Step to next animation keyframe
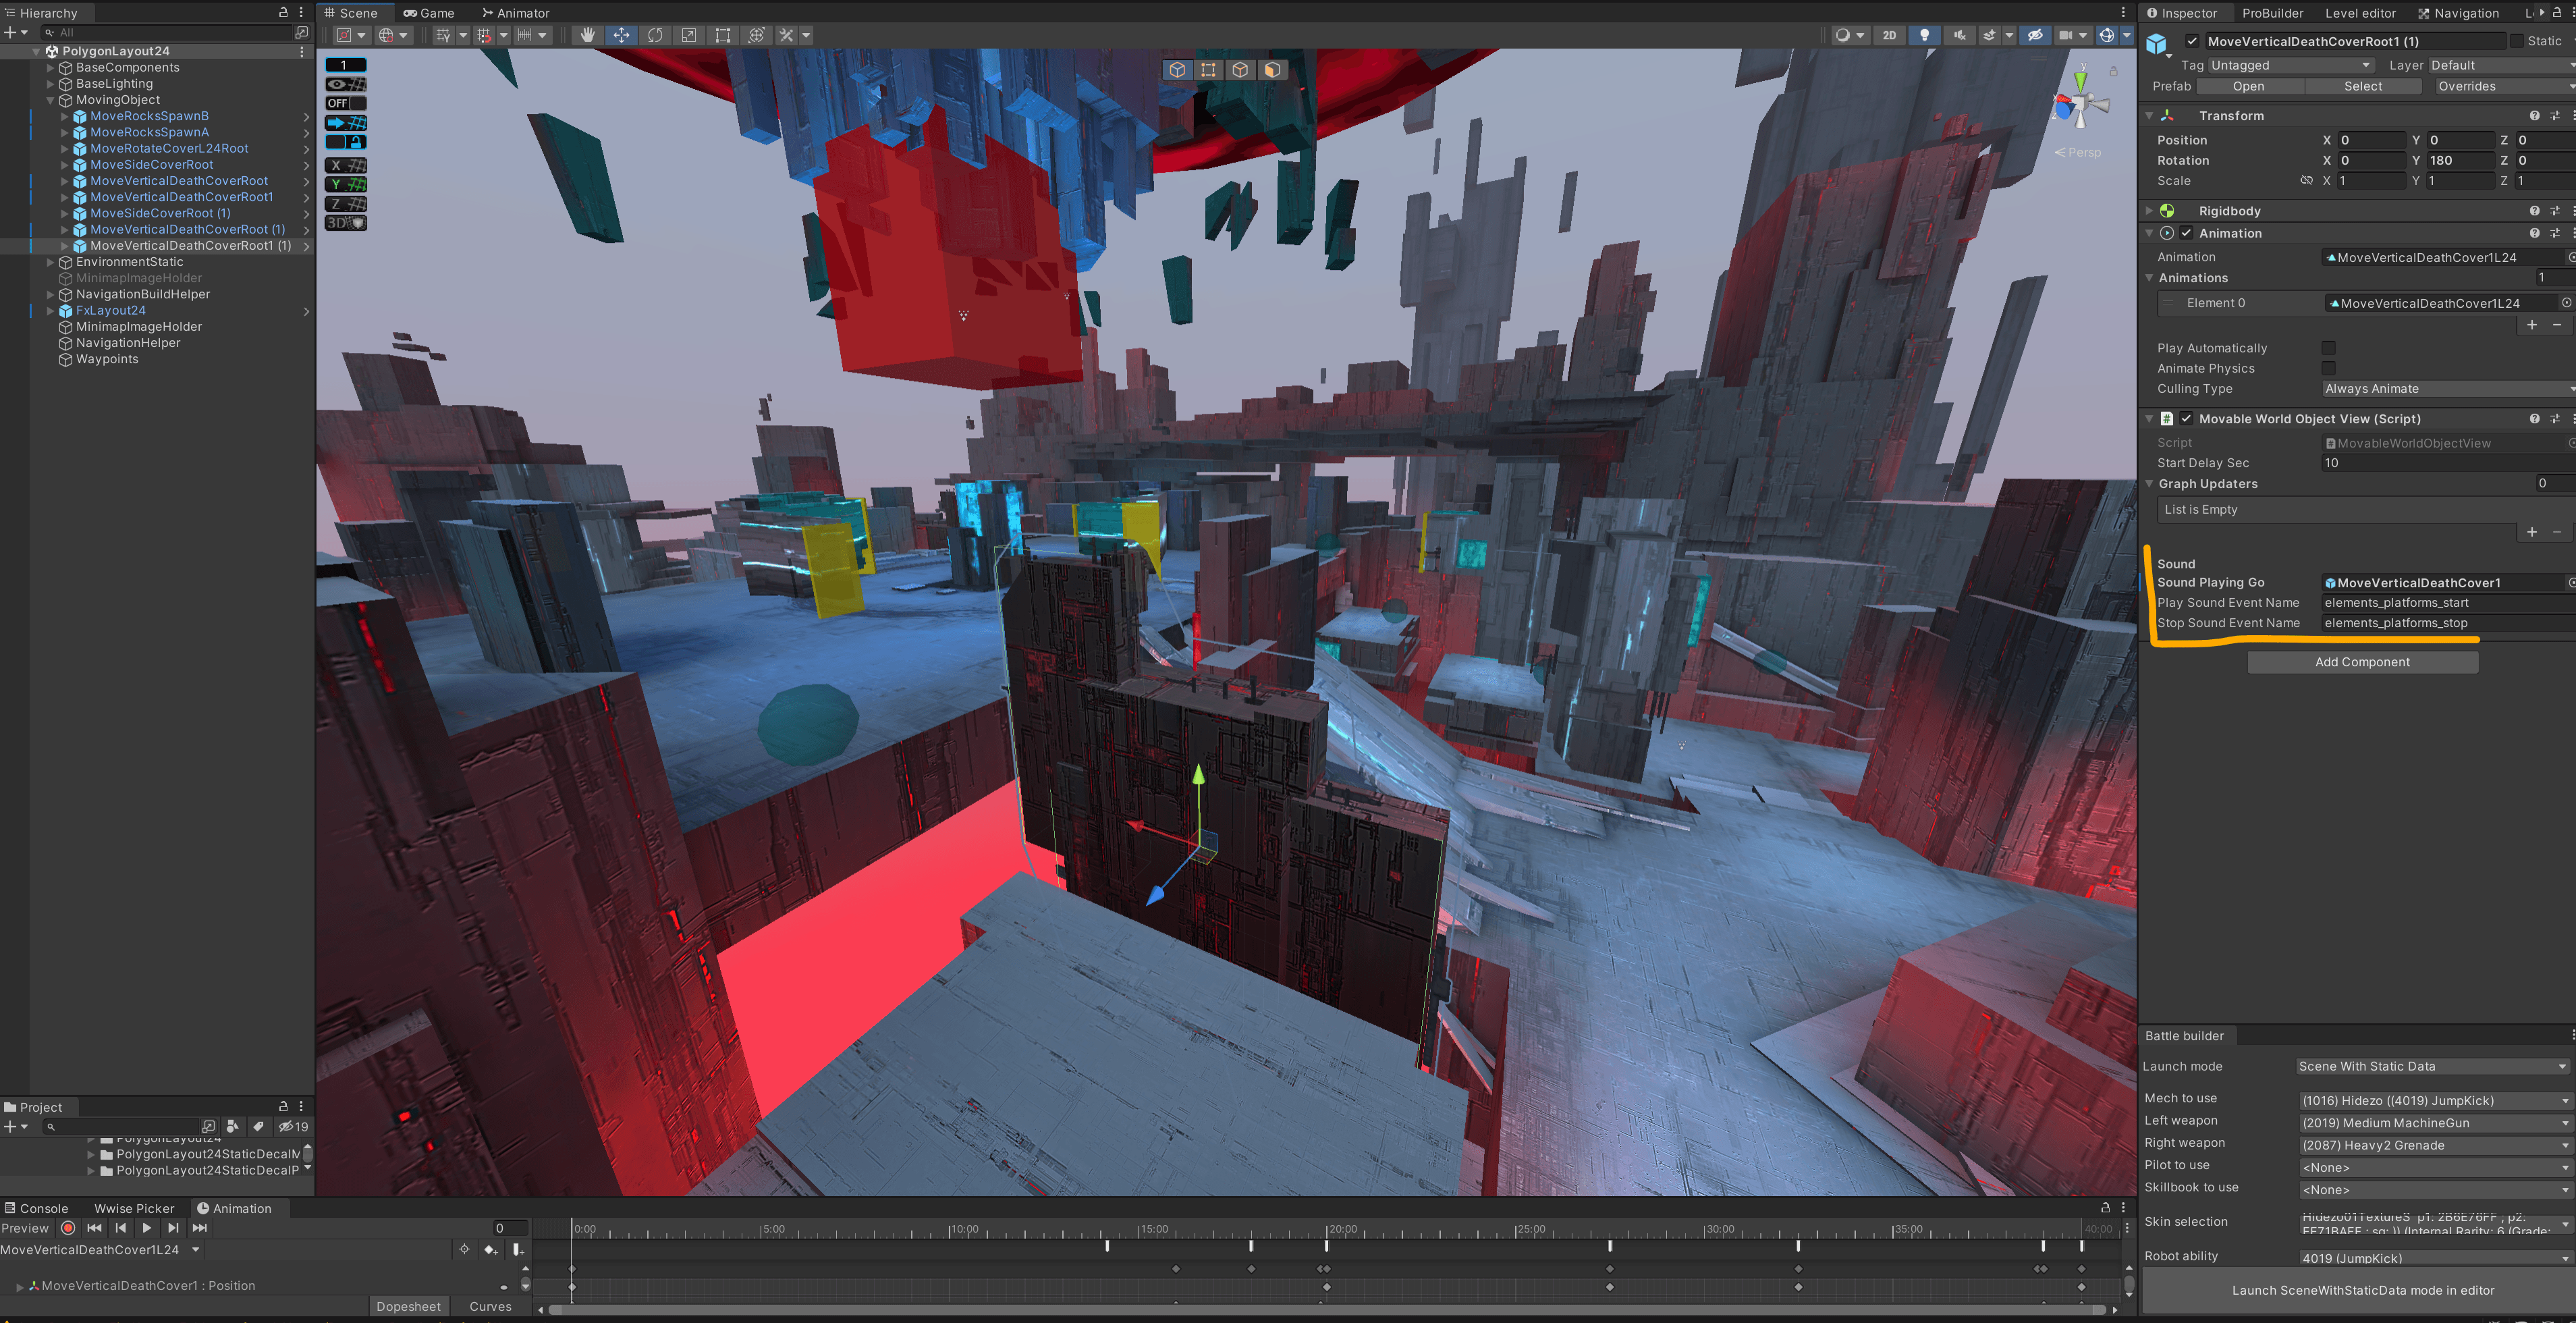2576x1323 pixels. [173, 1228]
